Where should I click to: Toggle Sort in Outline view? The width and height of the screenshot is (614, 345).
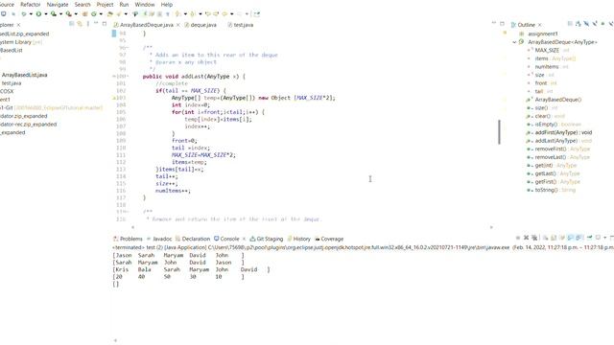[x=579, y=24]
